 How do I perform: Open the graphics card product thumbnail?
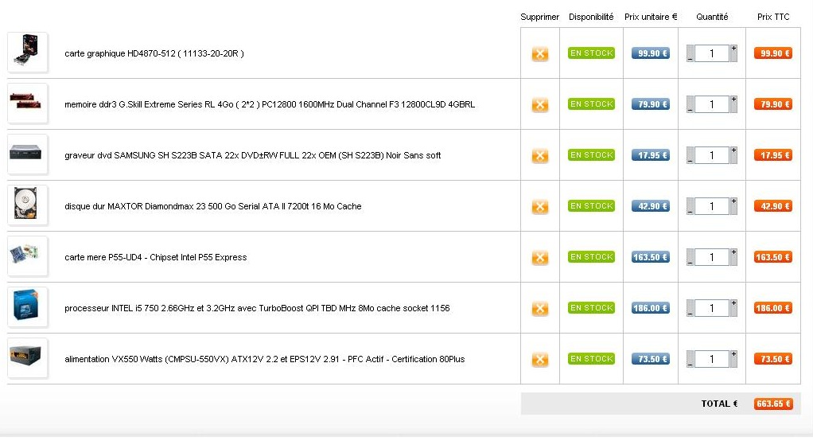click(28, 53)
